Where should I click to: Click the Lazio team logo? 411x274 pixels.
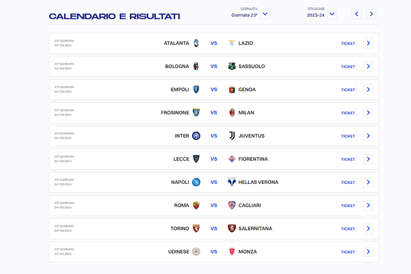click(232, 43)
